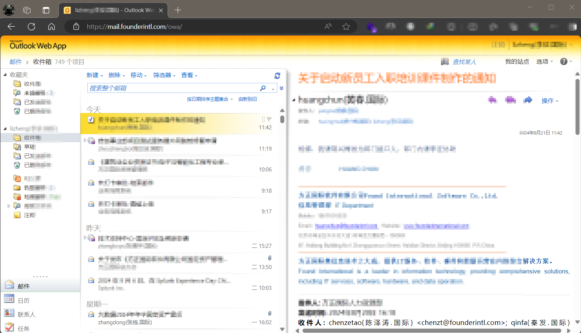Select the 注释 notes folder
Viewport: 581px width, 333px height.
tap(30, 215)
